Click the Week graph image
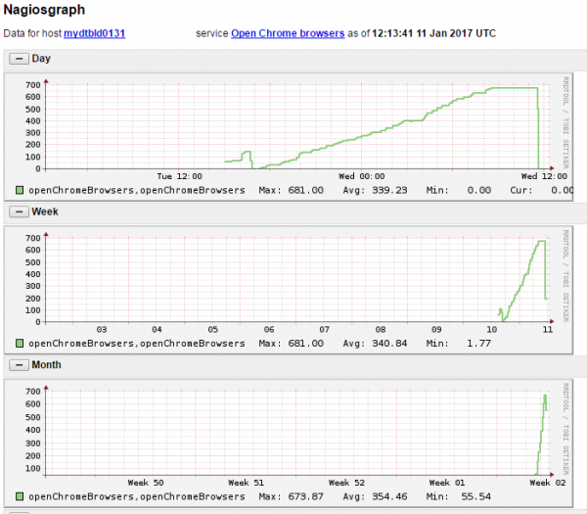 293,279
